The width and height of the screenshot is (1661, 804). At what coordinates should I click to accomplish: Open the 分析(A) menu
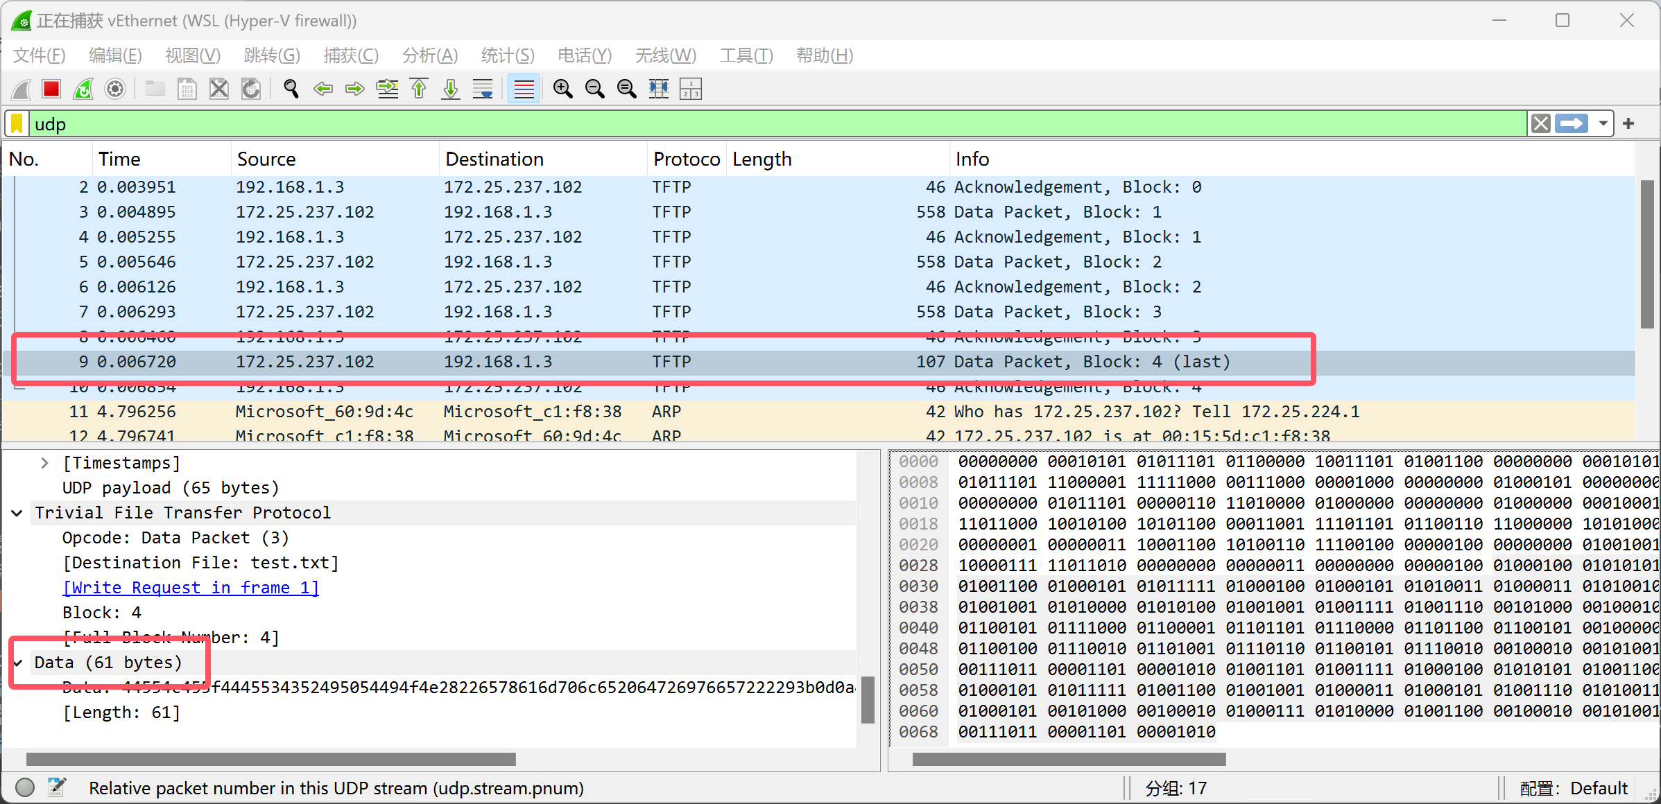(430, 55)
